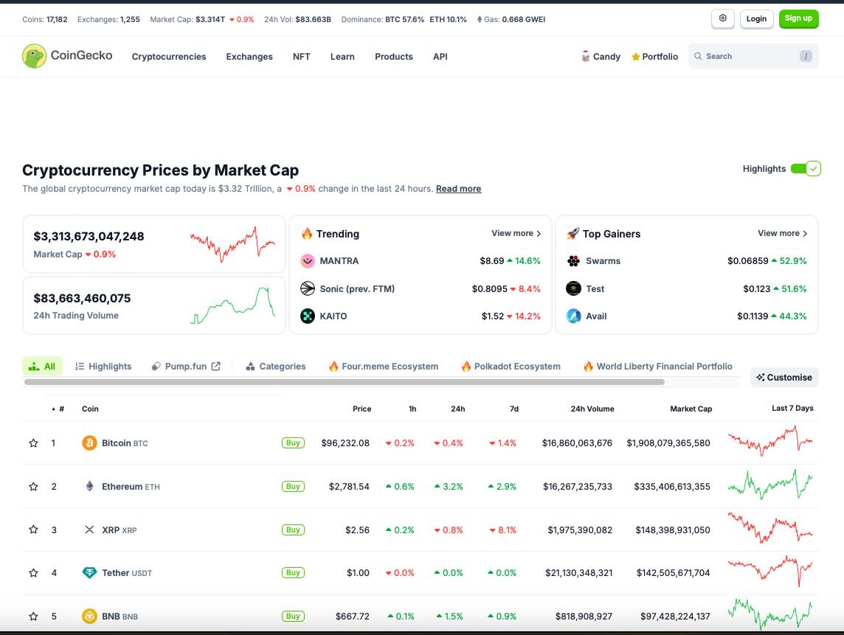This screenshot has height=635, width=844.
Task: Open the Cryptocurrencies nav menu
Action: (169, 57)
